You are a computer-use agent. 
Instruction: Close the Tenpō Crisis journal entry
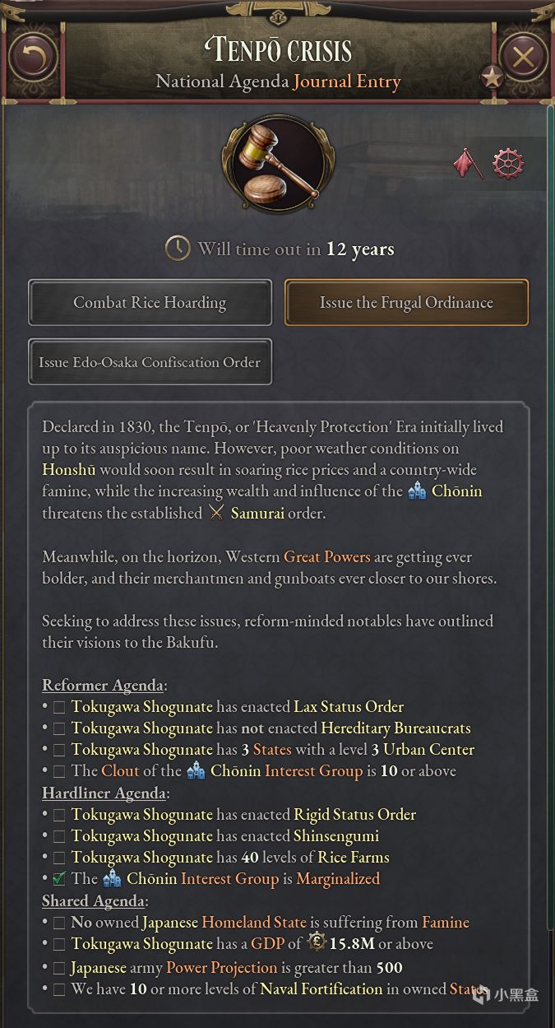pos(523,57)
